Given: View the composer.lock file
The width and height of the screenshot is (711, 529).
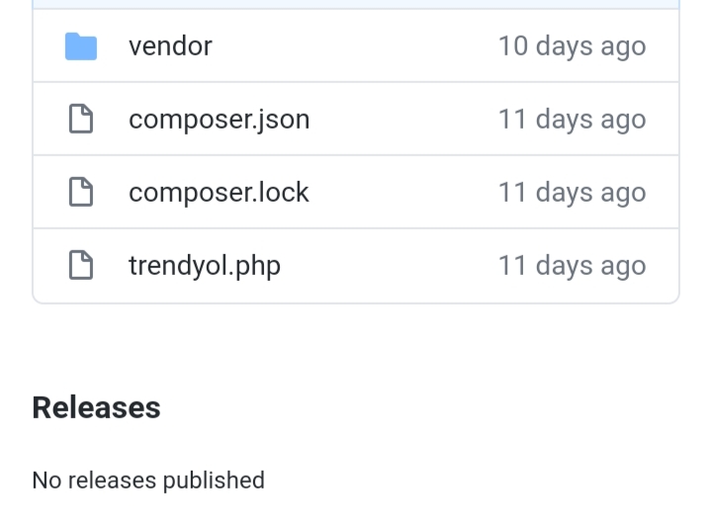Looking at the screenshot, I should [x=219, y=193].
